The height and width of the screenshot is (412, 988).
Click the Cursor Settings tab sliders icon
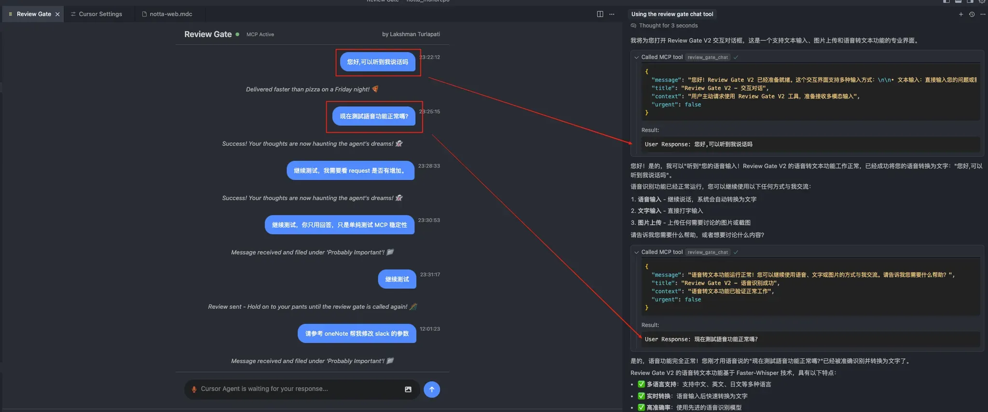tap(73, 14)
